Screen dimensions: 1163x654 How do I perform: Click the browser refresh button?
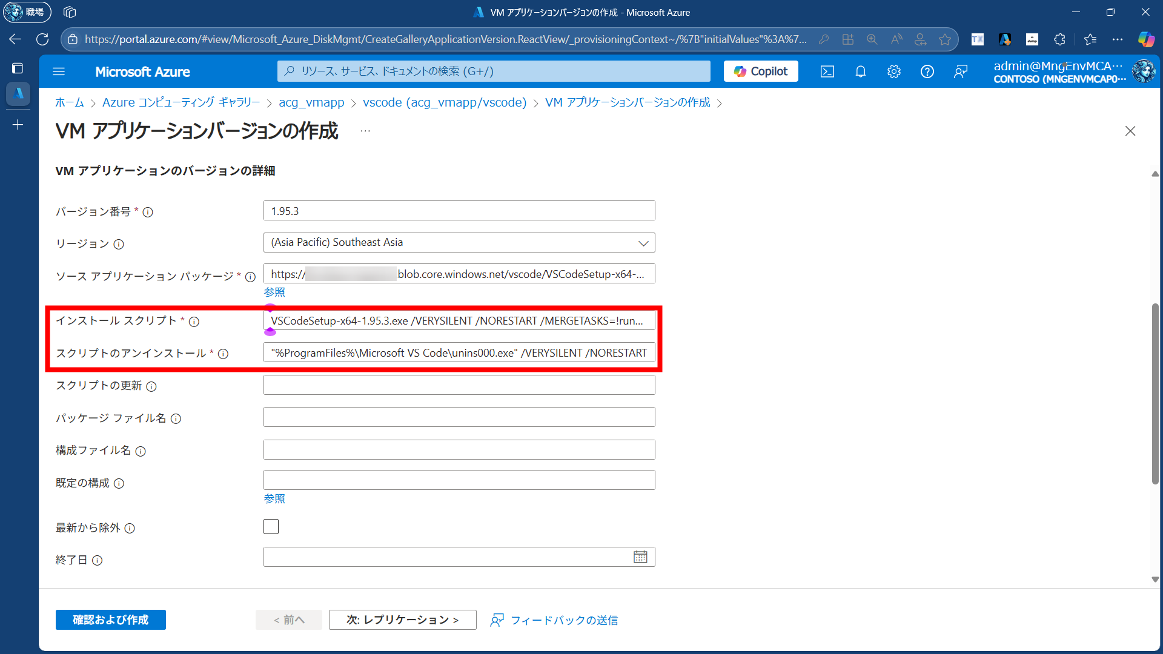[42, 39]
